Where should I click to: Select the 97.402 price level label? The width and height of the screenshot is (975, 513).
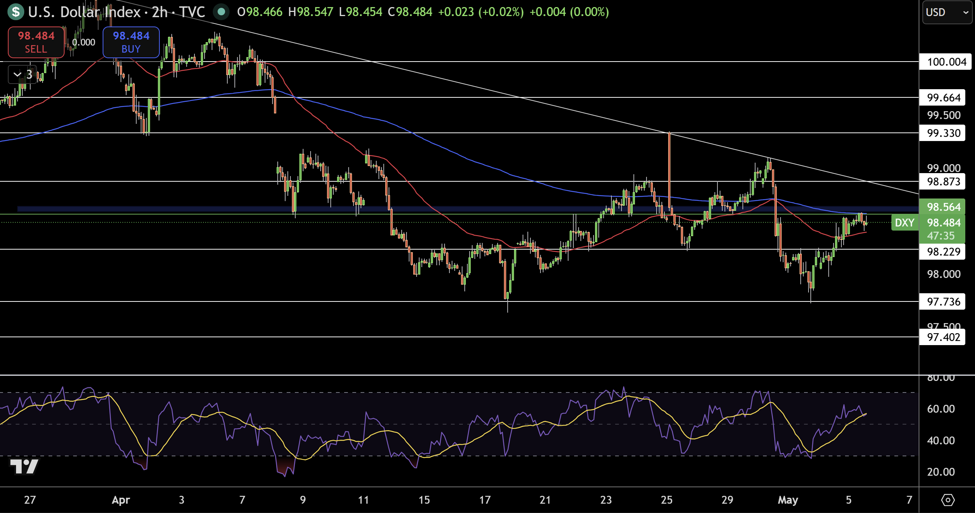[x=943, y=337]
